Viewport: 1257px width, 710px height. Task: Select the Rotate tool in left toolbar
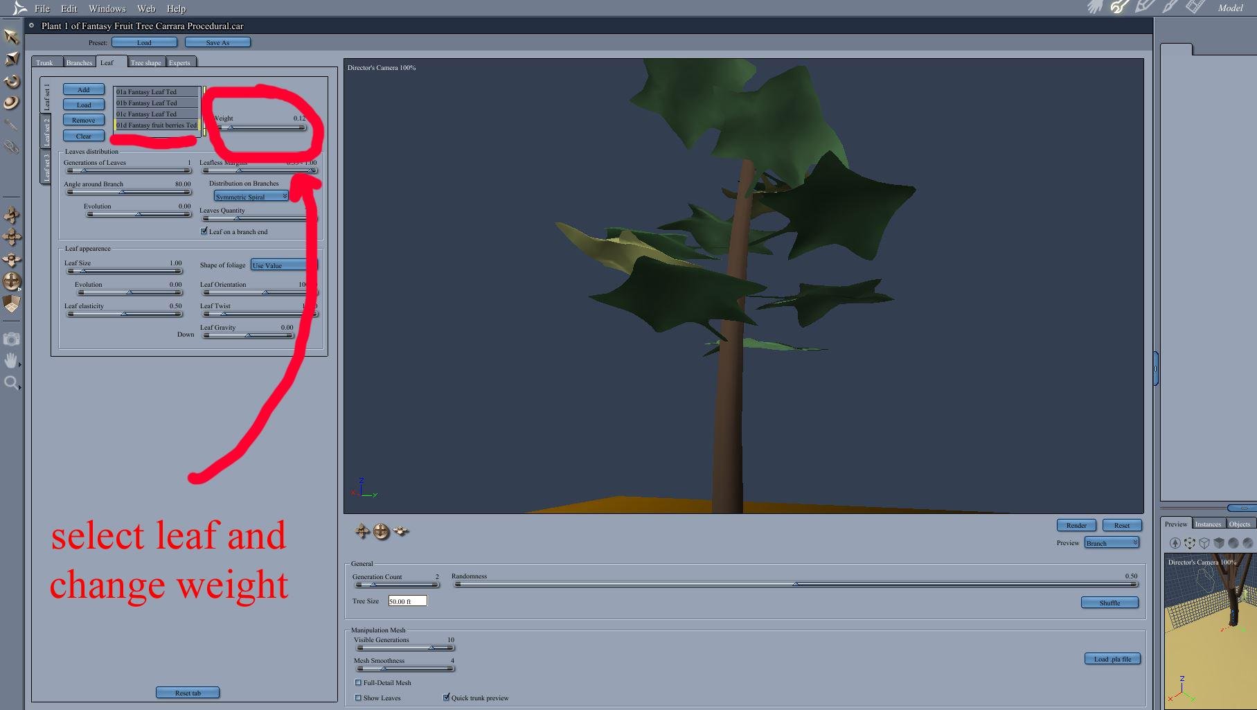(x=11, y=81)
